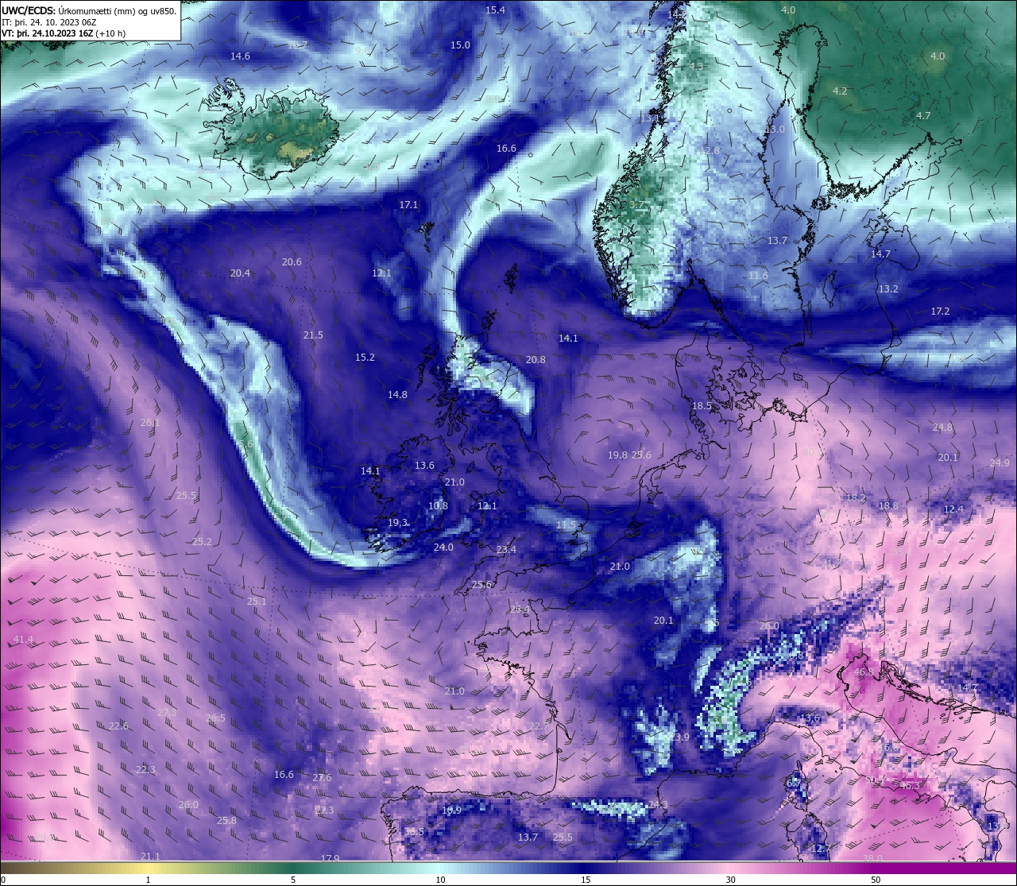Click legend tick label 1
This screenshot has width=1017, height=886.
point(149,880)
